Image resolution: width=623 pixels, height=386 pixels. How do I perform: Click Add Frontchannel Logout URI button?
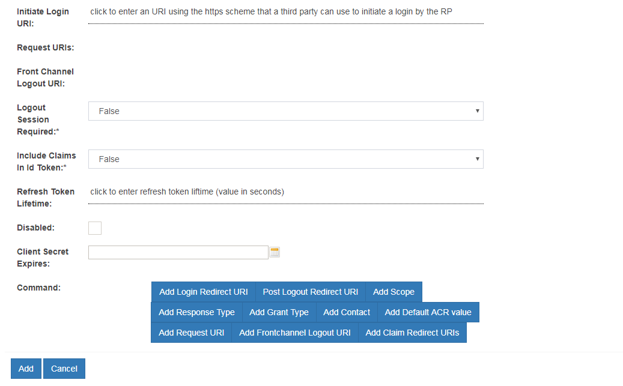[x=294, y=333]
